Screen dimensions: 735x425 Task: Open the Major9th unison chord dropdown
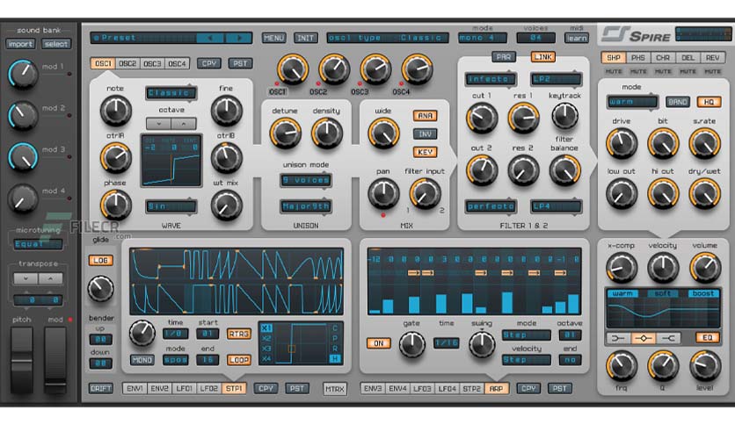306,206
